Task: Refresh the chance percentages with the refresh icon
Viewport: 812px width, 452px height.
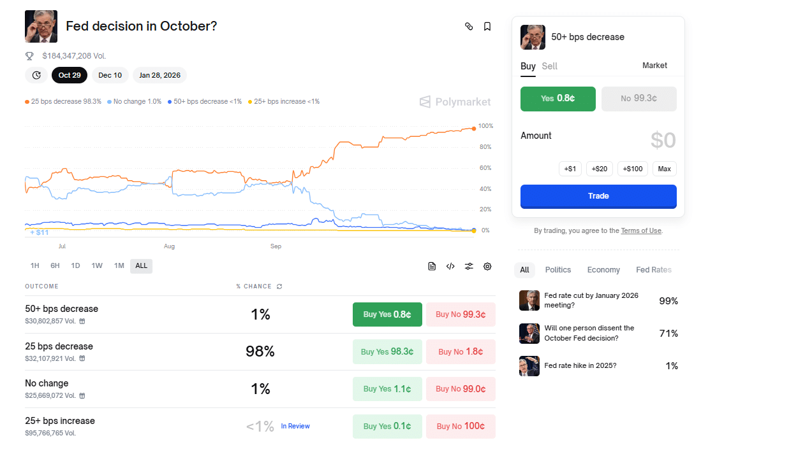Action: [279, 286]
